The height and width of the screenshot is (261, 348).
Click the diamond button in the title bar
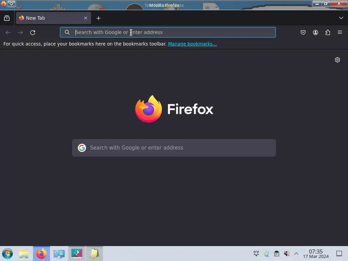click(11, 3)
